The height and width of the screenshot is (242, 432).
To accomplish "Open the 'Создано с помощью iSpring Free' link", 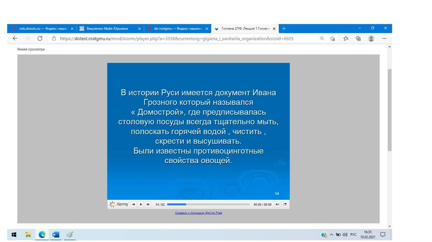I will pyautogui.click(x=198, y=213).
